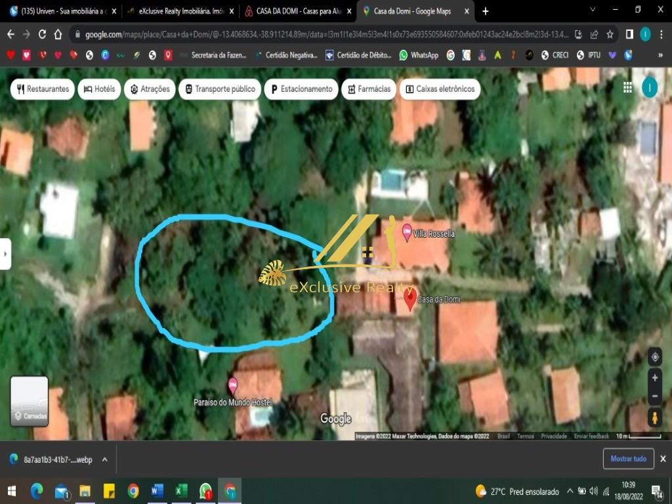Screen dimensions: 672x504
Task: Show more bookmarks overflow chevron
Action: click(x=660, y=55)
